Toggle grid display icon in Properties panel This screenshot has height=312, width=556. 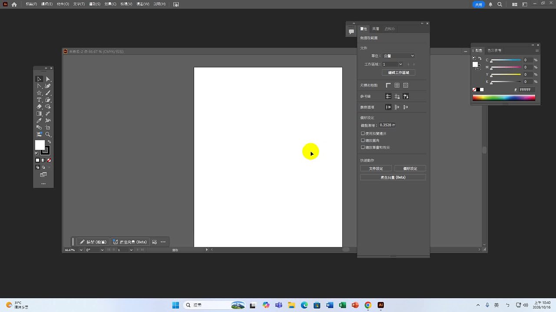pyautogui.click(x=397, y=85)
